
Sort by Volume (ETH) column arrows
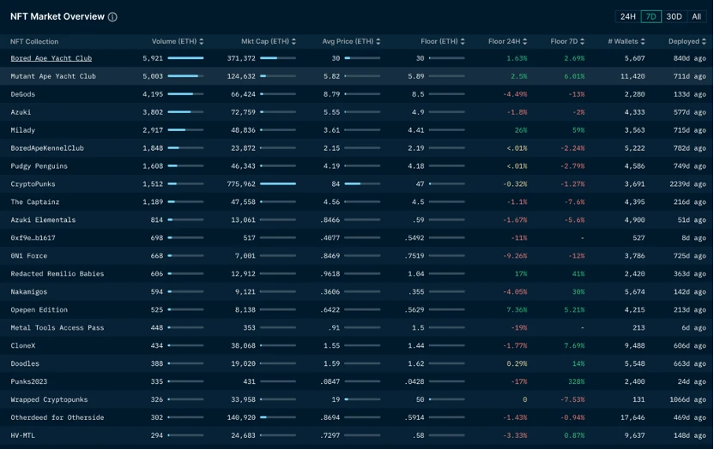pyautogui.click(x=201, y=41)
